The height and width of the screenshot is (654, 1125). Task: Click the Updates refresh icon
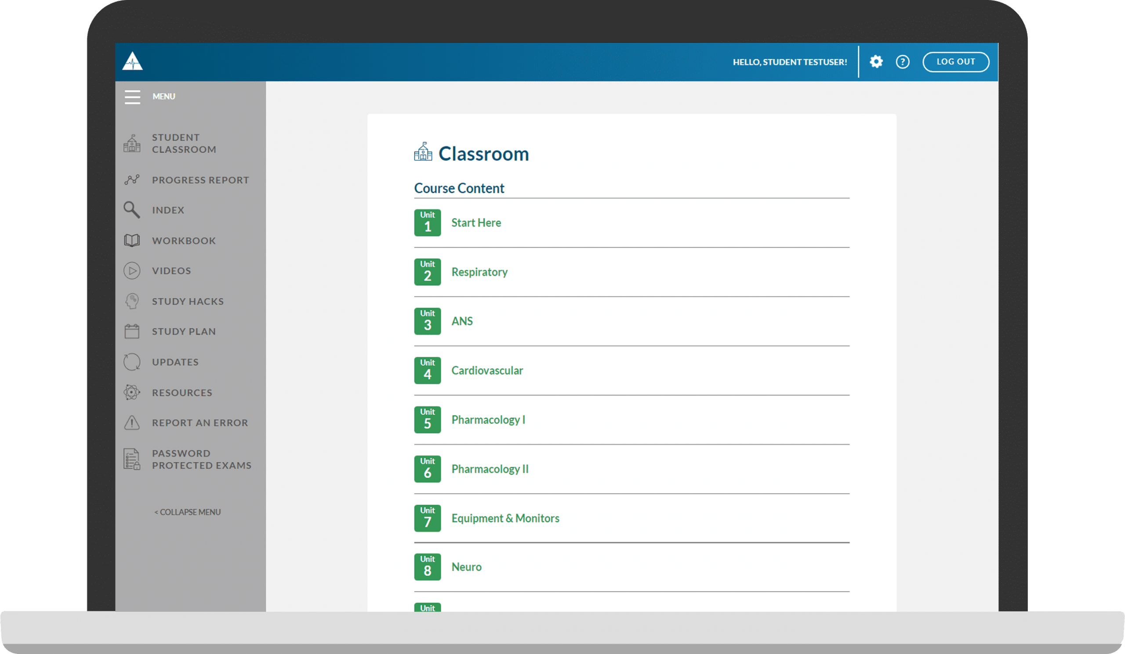[x=132, y=362]
